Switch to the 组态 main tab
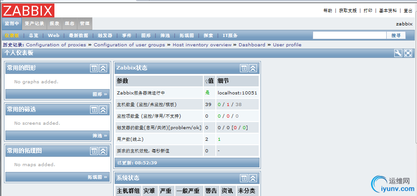Viewport: 417px width, 196px height. click(x=70, y=24)
